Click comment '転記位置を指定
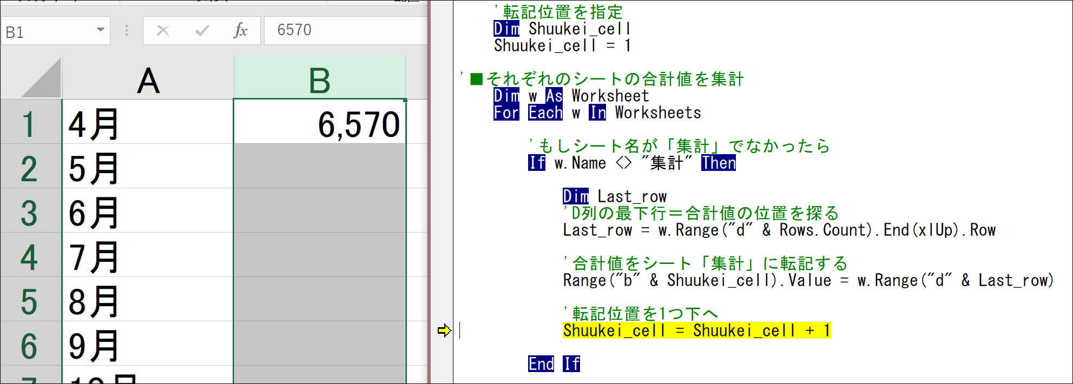This screenshot has height=384, width=1073. pos(558,12)
